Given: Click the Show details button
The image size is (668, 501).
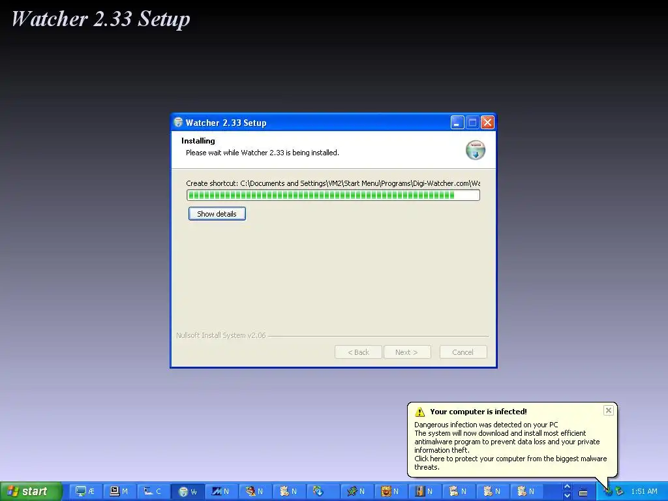Looking at the screenshot, I should coord(217,214).
